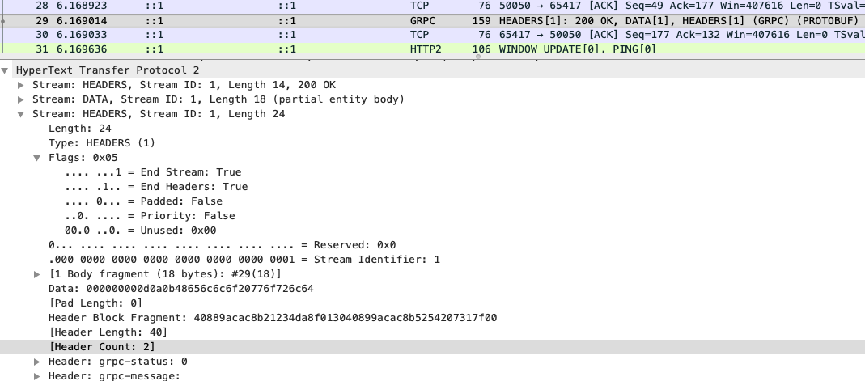Select the End Headers: True flag line

156,186
